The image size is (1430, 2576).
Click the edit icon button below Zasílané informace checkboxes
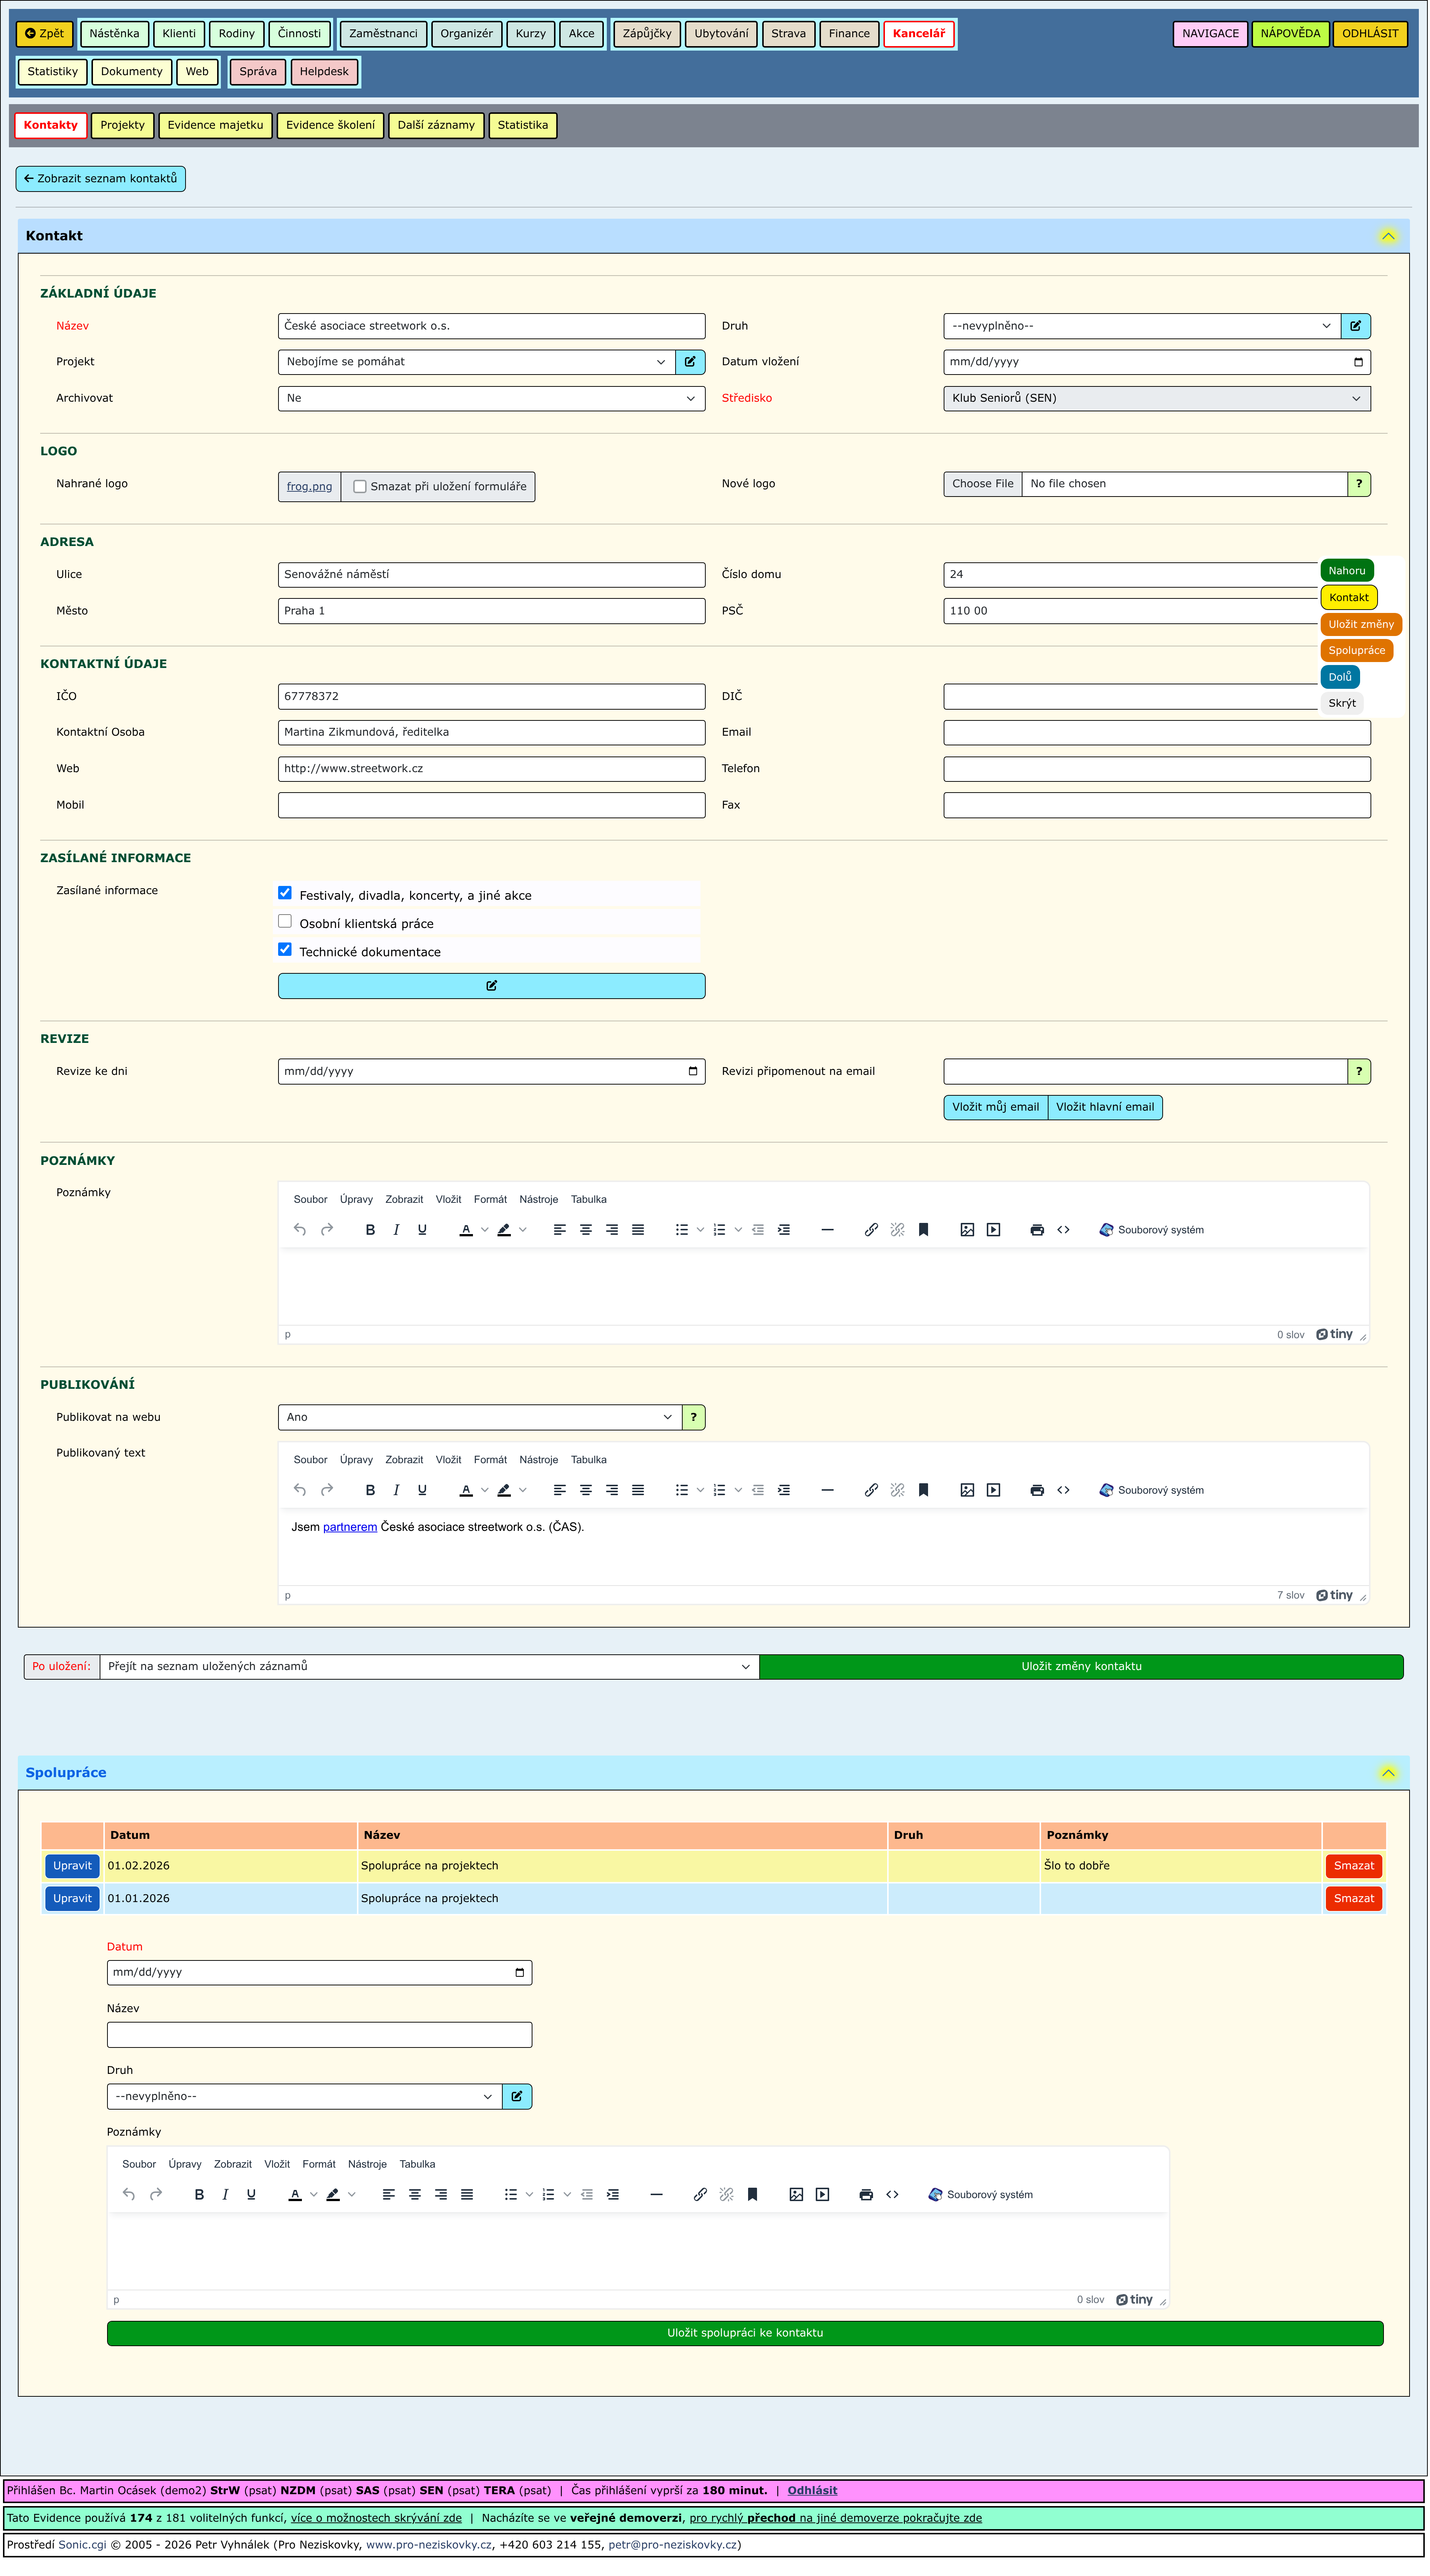click(x=491, y=986)
